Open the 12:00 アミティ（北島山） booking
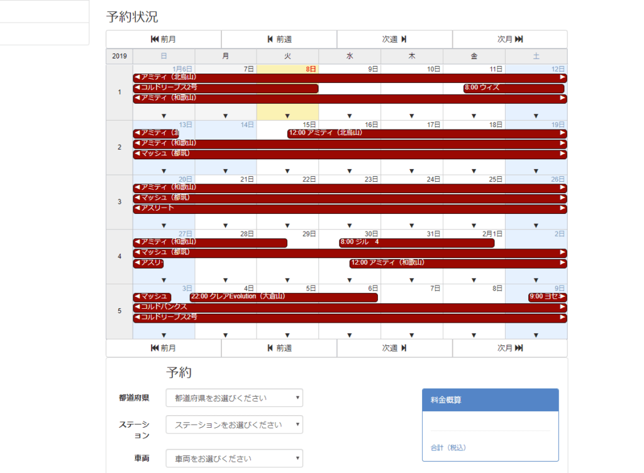644x473 pixels. (x=427, y=133)
